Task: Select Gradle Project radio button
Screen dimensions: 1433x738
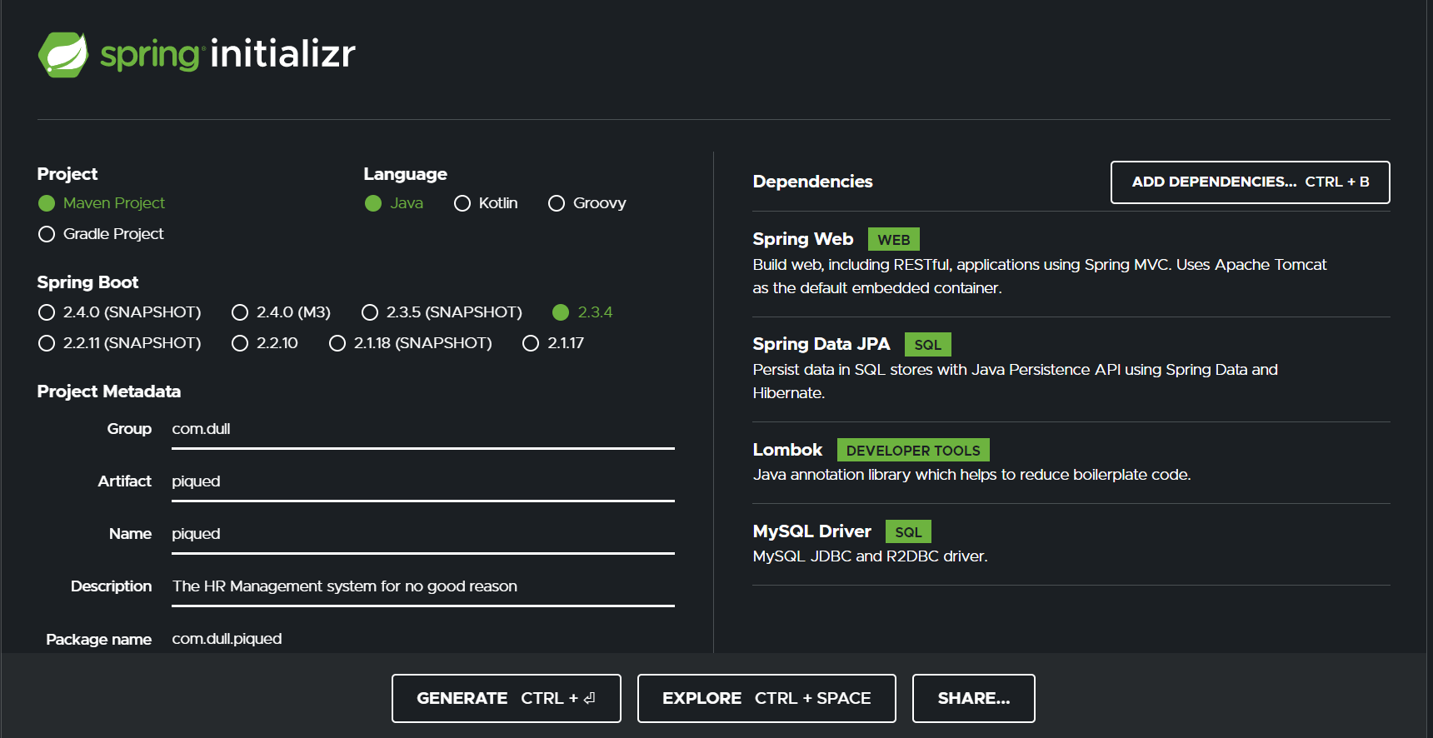Action: [x=47, y=234]
